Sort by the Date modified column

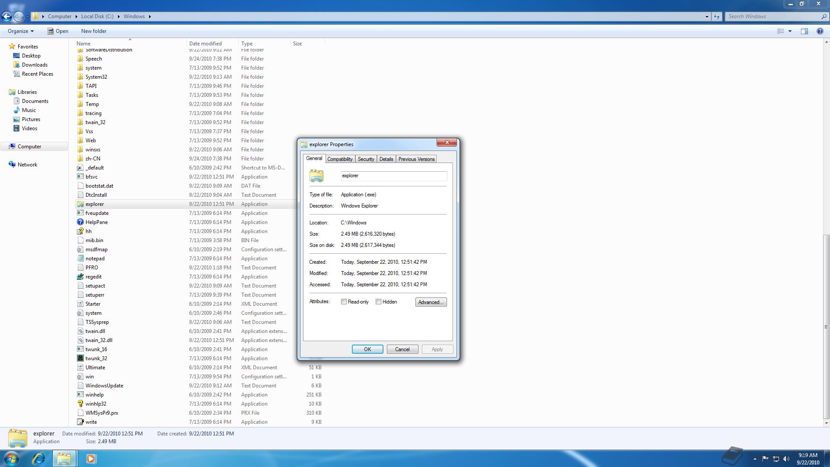(213, 44)
